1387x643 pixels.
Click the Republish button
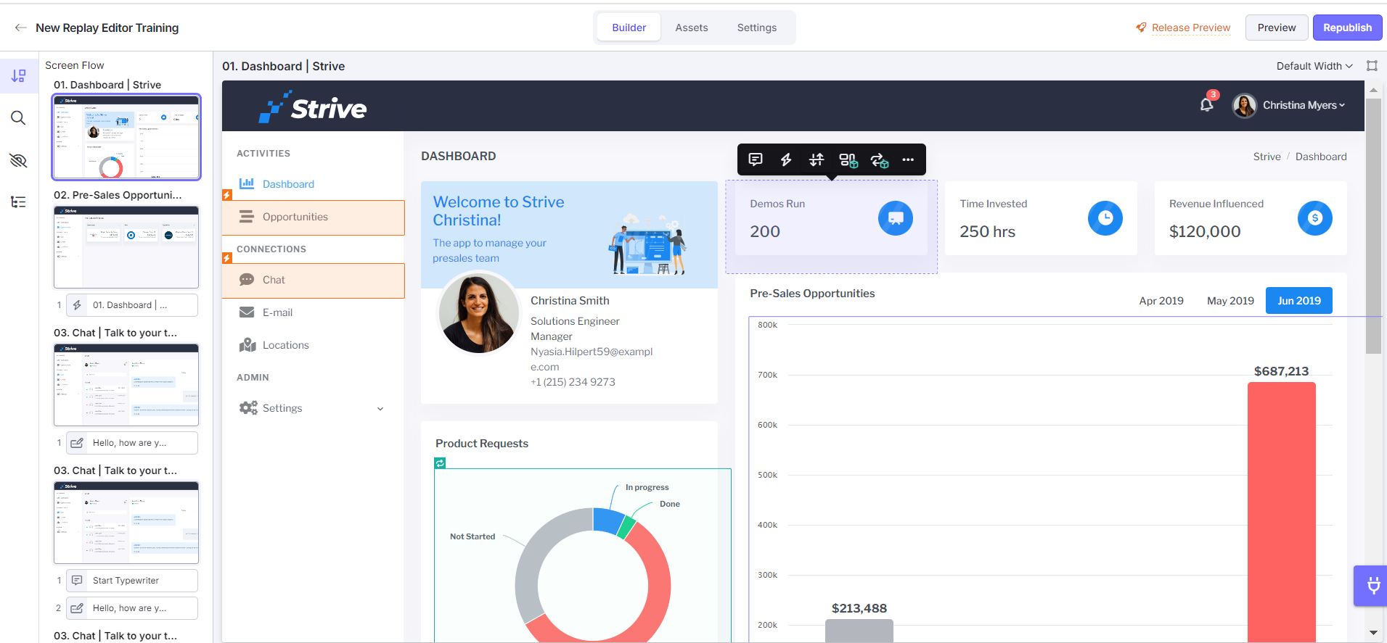[1347, 28]
